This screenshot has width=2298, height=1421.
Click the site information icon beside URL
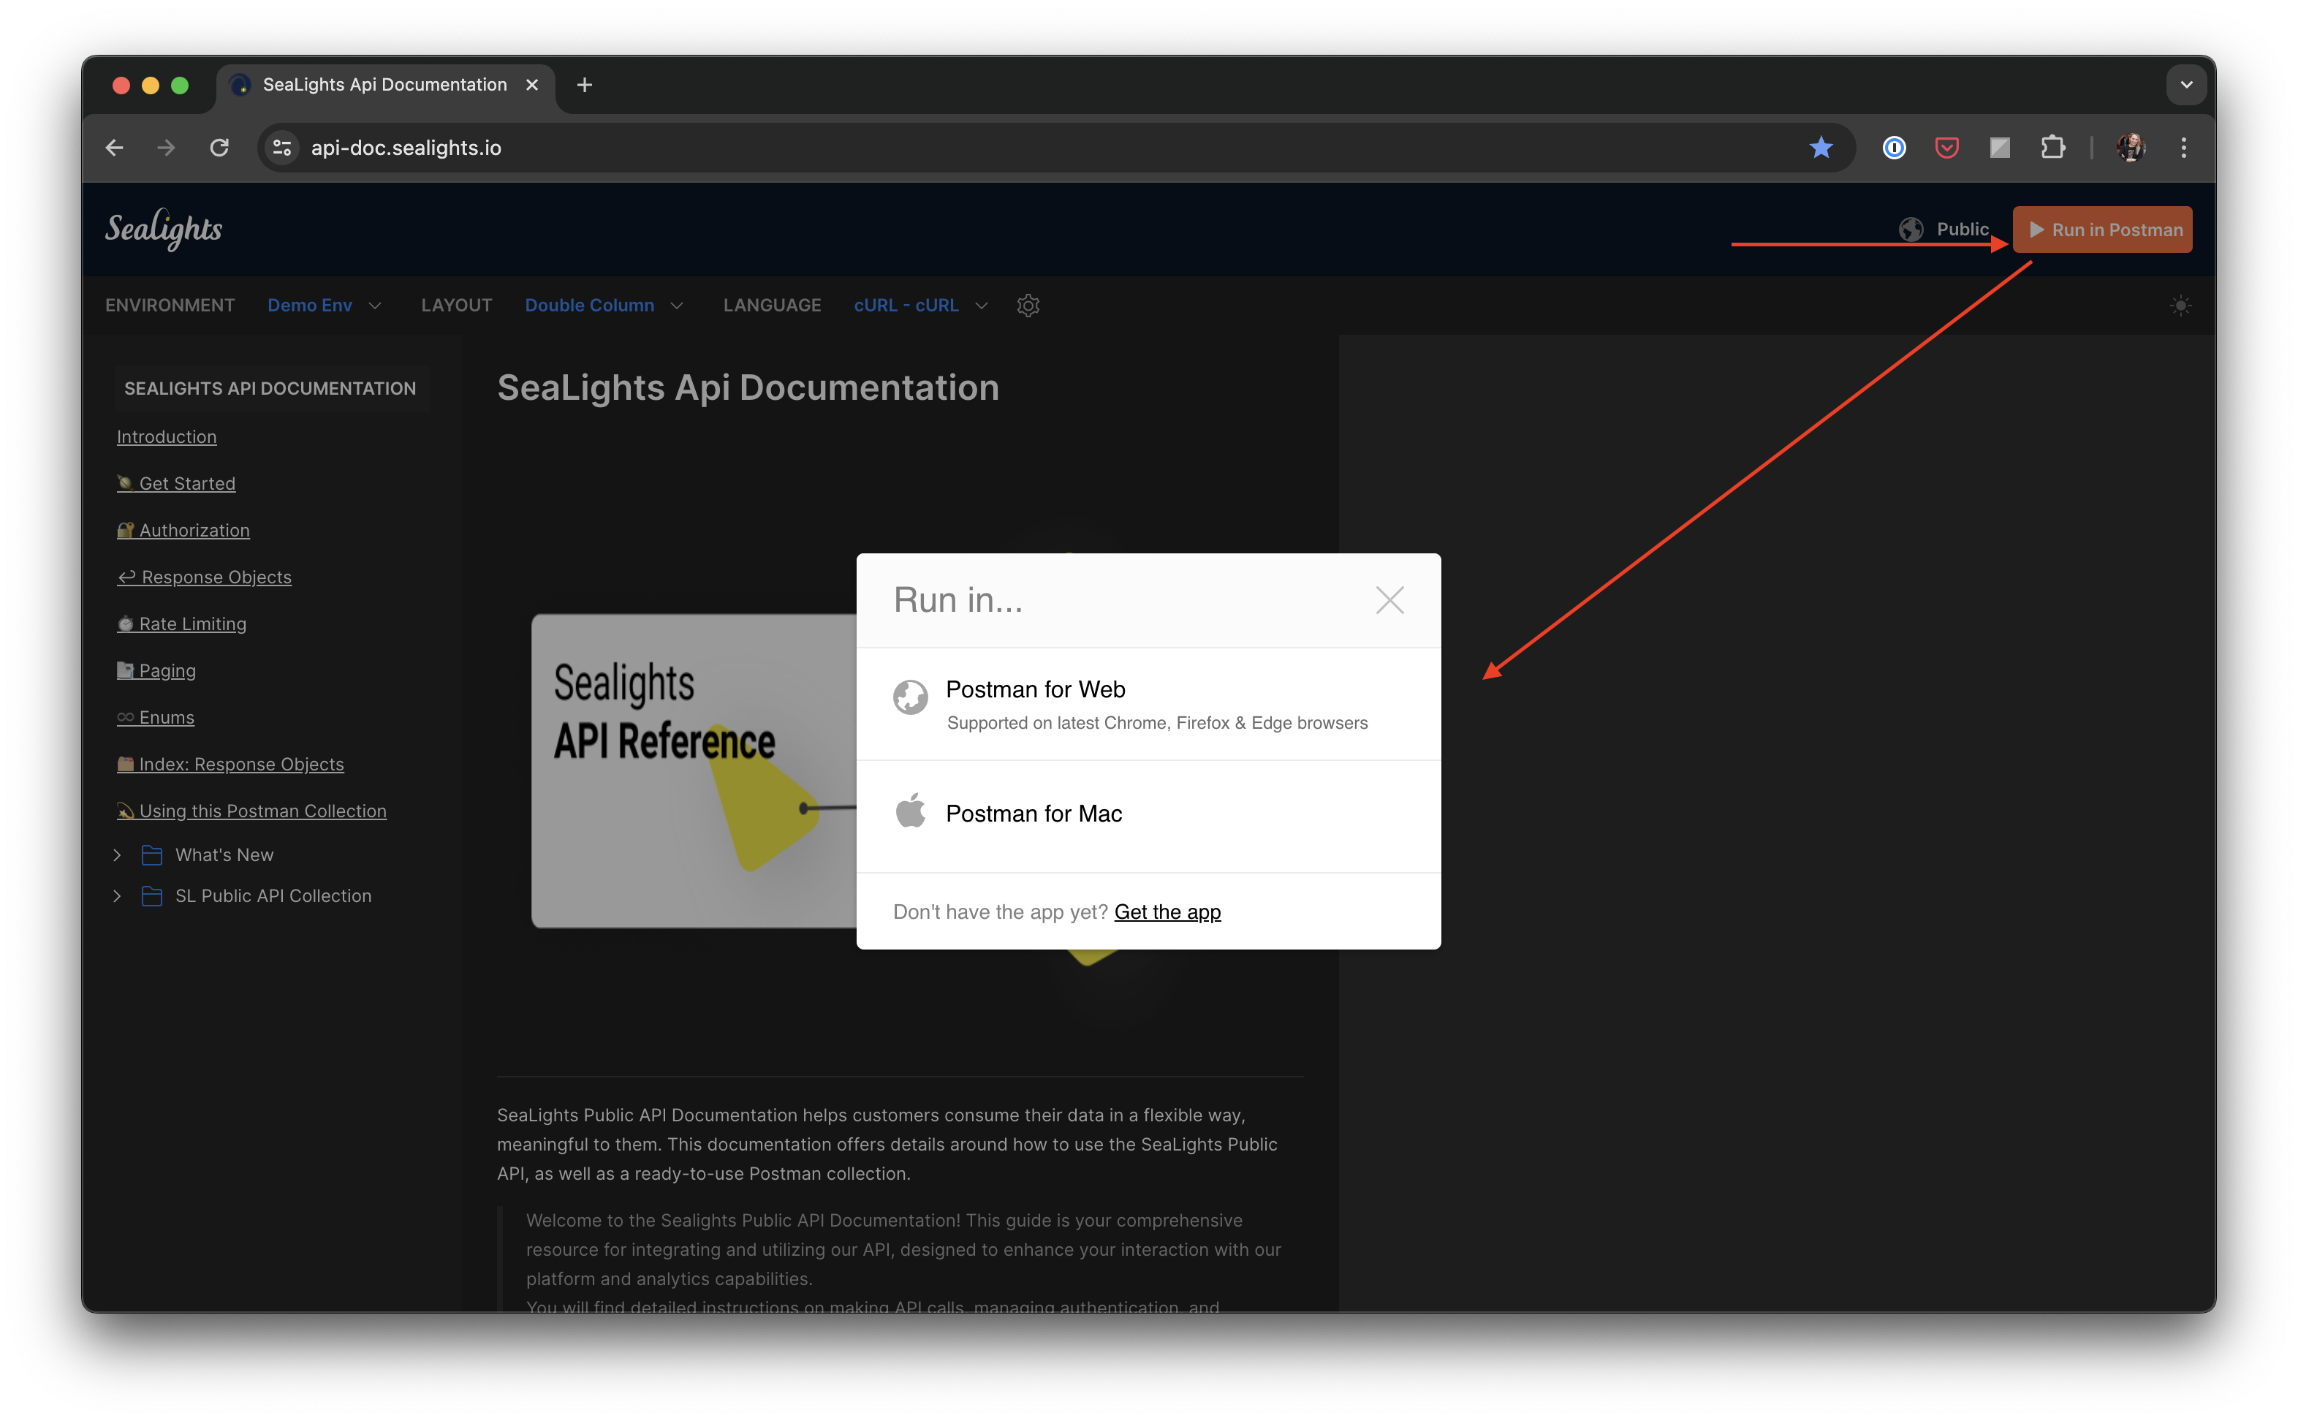pos(282,148)
